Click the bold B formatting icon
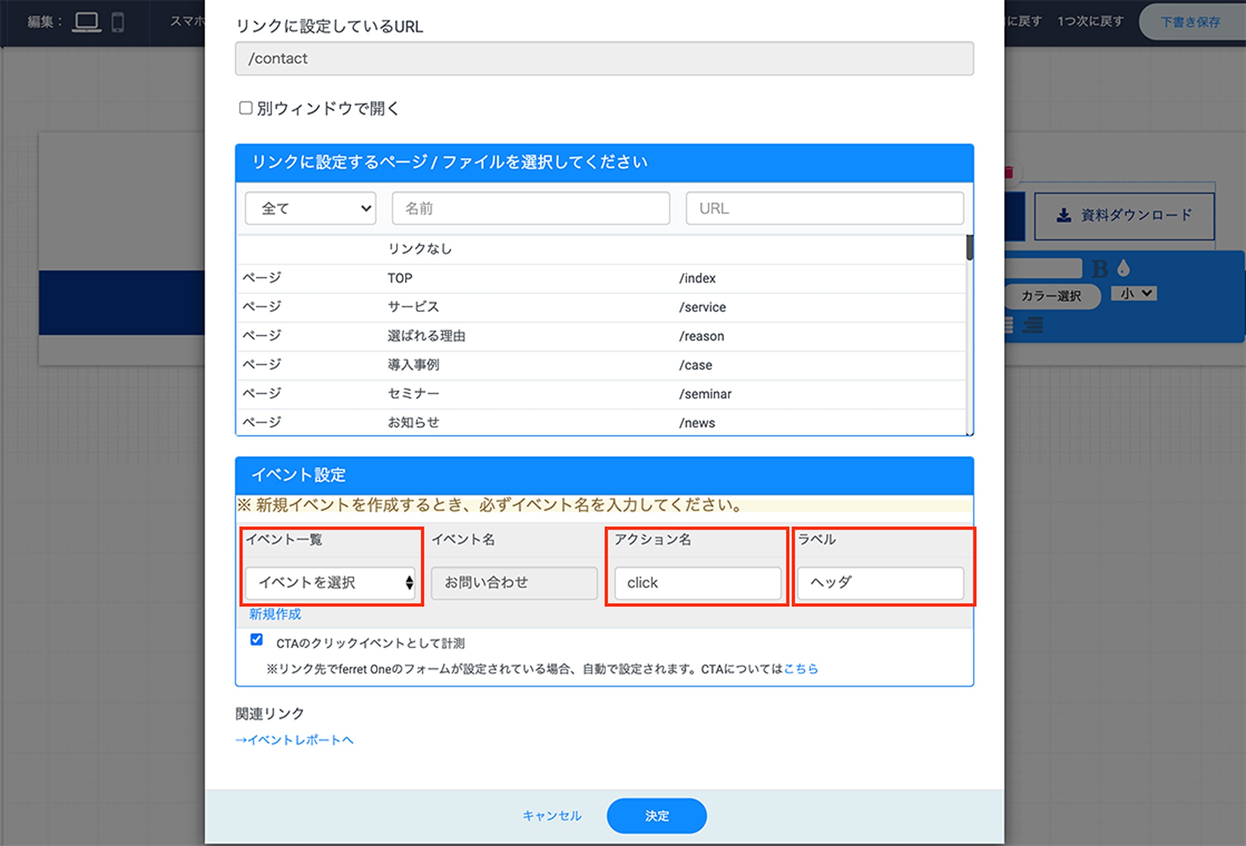The height and width of the screenshot is (846, 1246). pyautogui.click(x=1100, y=269)
